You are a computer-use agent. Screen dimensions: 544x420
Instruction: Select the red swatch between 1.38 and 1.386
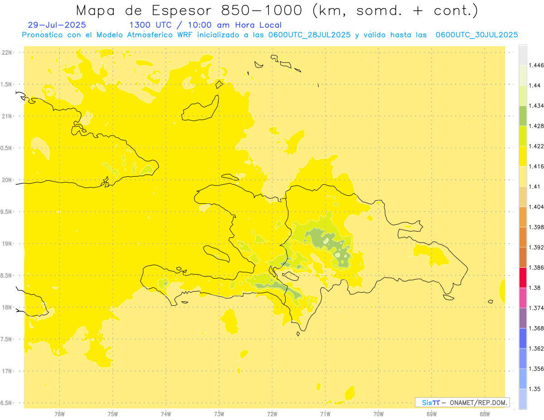(x=523, y=277)
